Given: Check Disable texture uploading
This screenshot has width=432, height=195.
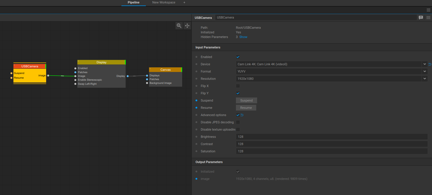Looking at the screenshot, I should [238, 129].
